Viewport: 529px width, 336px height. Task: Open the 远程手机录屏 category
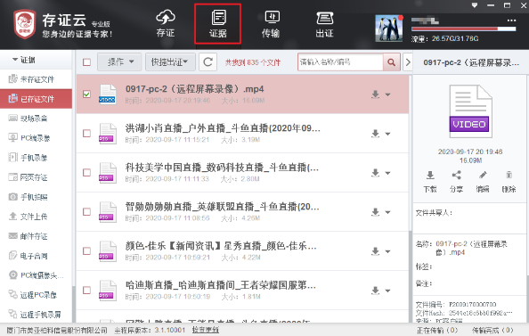[37, 315]
